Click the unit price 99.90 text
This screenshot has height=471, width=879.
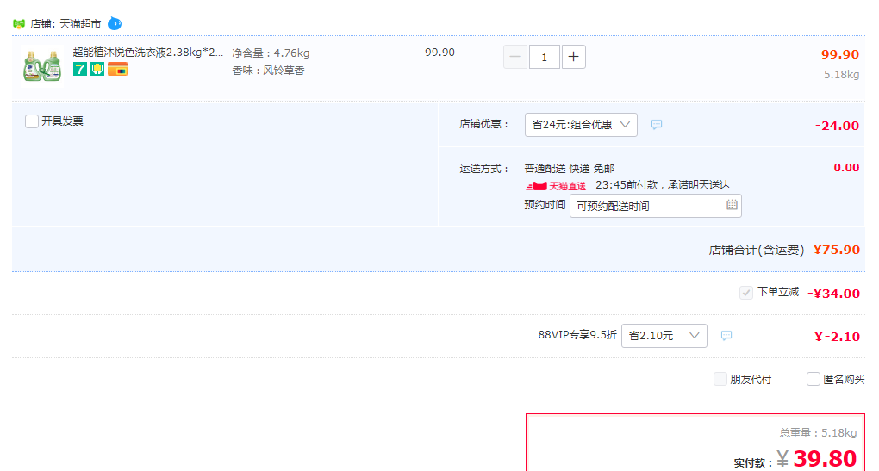pyautogui.click(x=439, y=52)
